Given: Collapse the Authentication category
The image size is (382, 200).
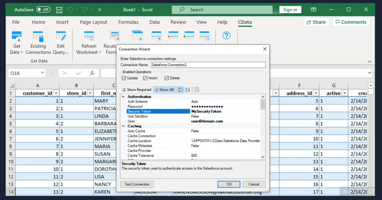Looking at the screenshot, I should pos(123,96).
